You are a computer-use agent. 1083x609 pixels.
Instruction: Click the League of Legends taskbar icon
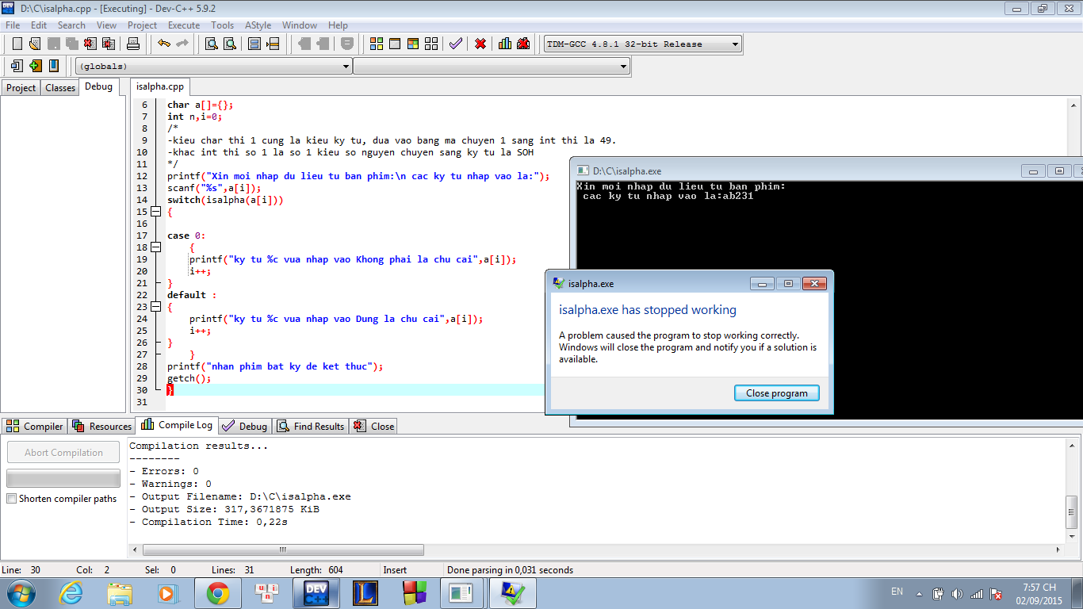365,592
